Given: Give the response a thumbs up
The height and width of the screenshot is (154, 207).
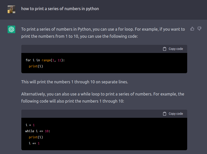Looking at the screenshot, I should 192,29.
